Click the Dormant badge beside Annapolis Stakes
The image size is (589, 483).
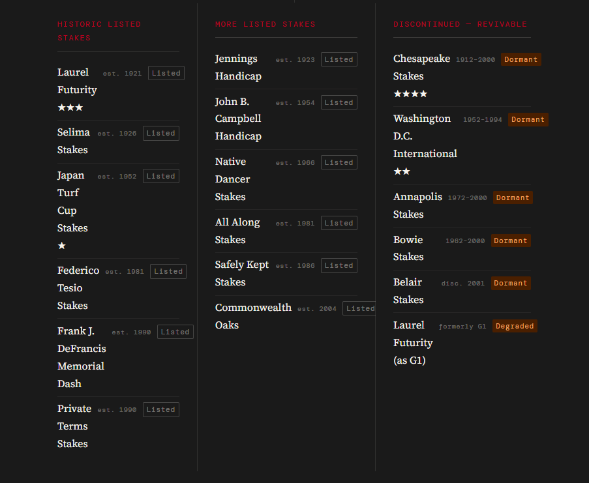tap(513, 198)
